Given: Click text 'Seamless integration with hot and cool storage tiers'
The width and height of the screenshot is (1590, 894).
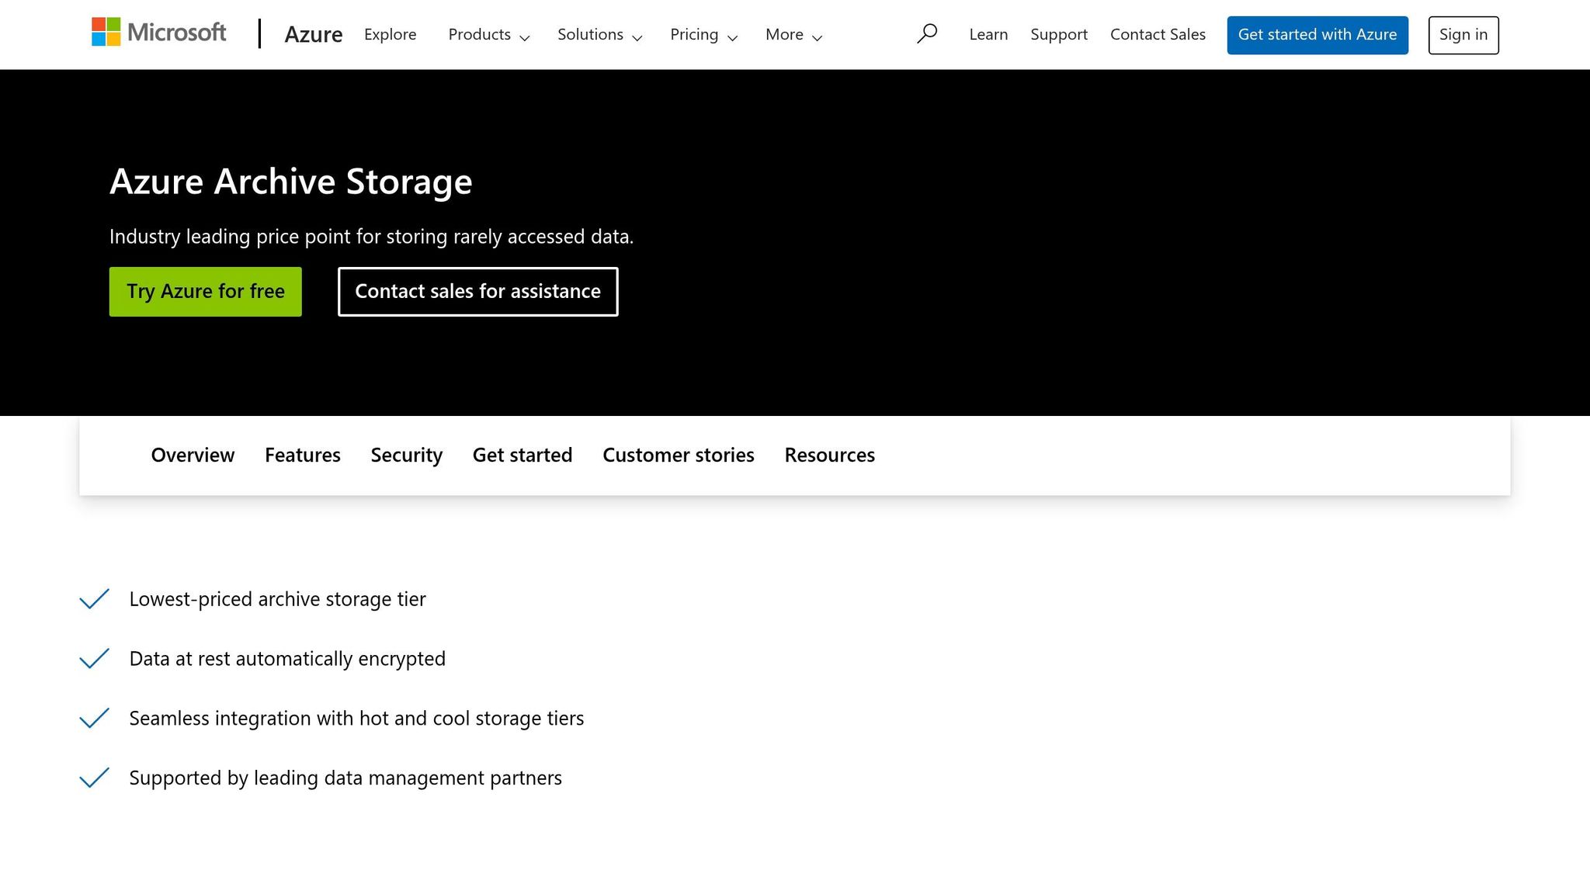Looking at the screenshot, I should coord(356,719).
